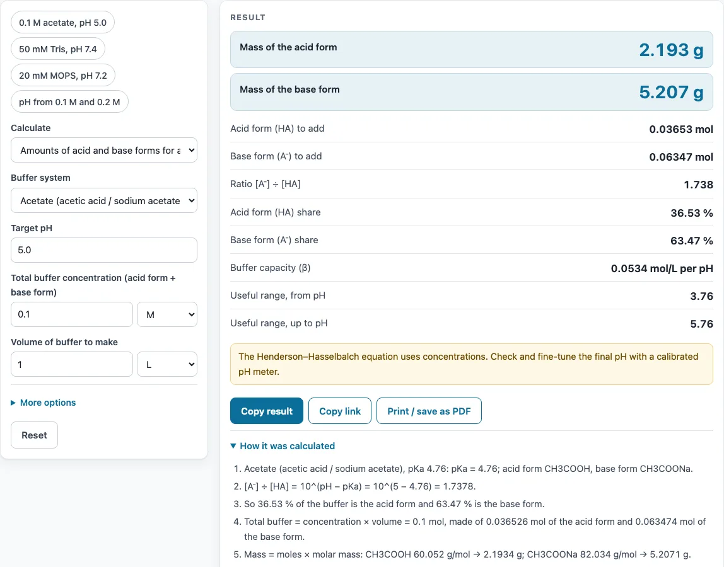This screenshot has width=724, height=567.
Task: Open the Calculate mode dropdown
Action: (104, 150)
